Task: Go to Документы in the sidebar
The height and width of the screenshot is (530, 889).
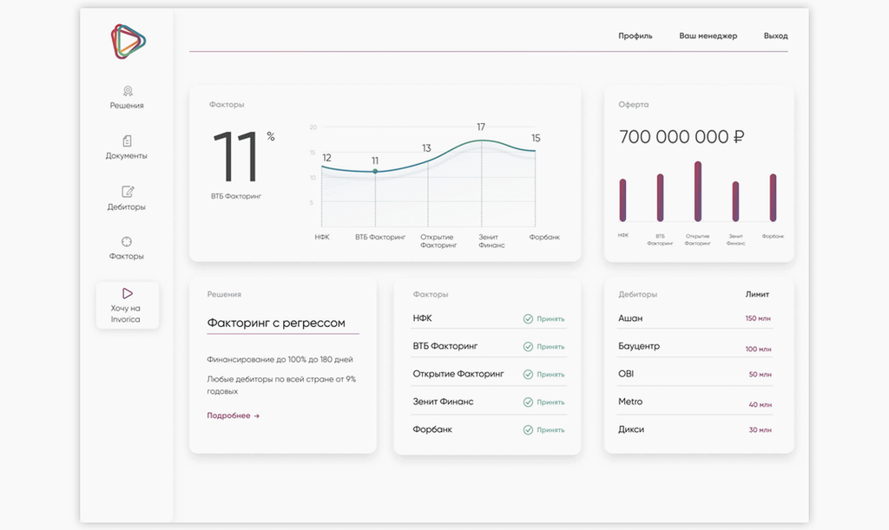Action: 127,156
